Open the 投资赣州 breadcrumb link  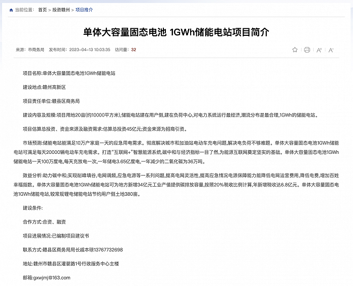click(x=61, y=10)
